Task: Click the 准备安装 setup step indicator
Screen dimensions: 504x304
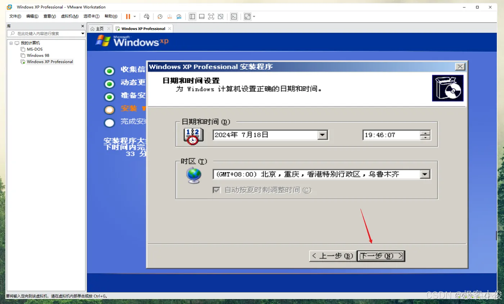Action: tap(109, 97)
